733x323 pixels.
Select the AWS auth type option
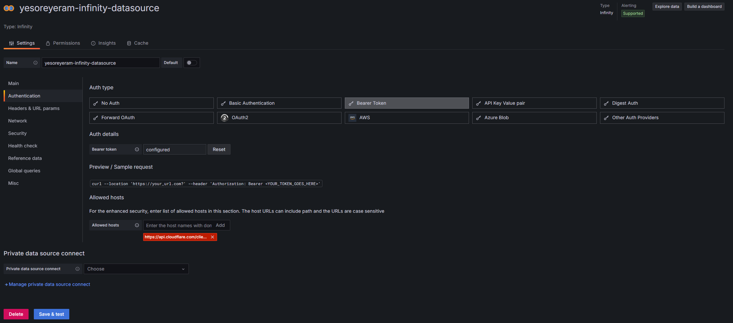(407, 118)
